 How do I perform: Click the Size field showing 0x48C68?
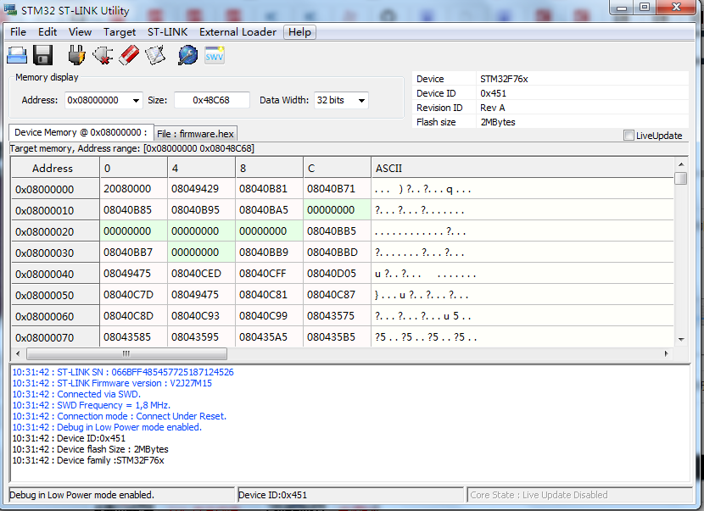click(211, 101)
